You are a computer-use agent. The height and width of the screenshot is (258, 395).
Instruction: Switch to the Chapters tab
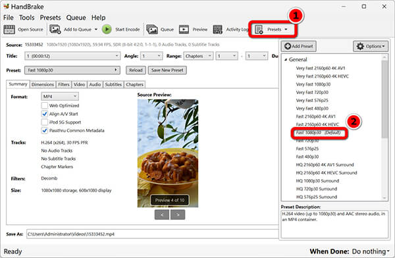pyautogui.click(x=134, y=84)
